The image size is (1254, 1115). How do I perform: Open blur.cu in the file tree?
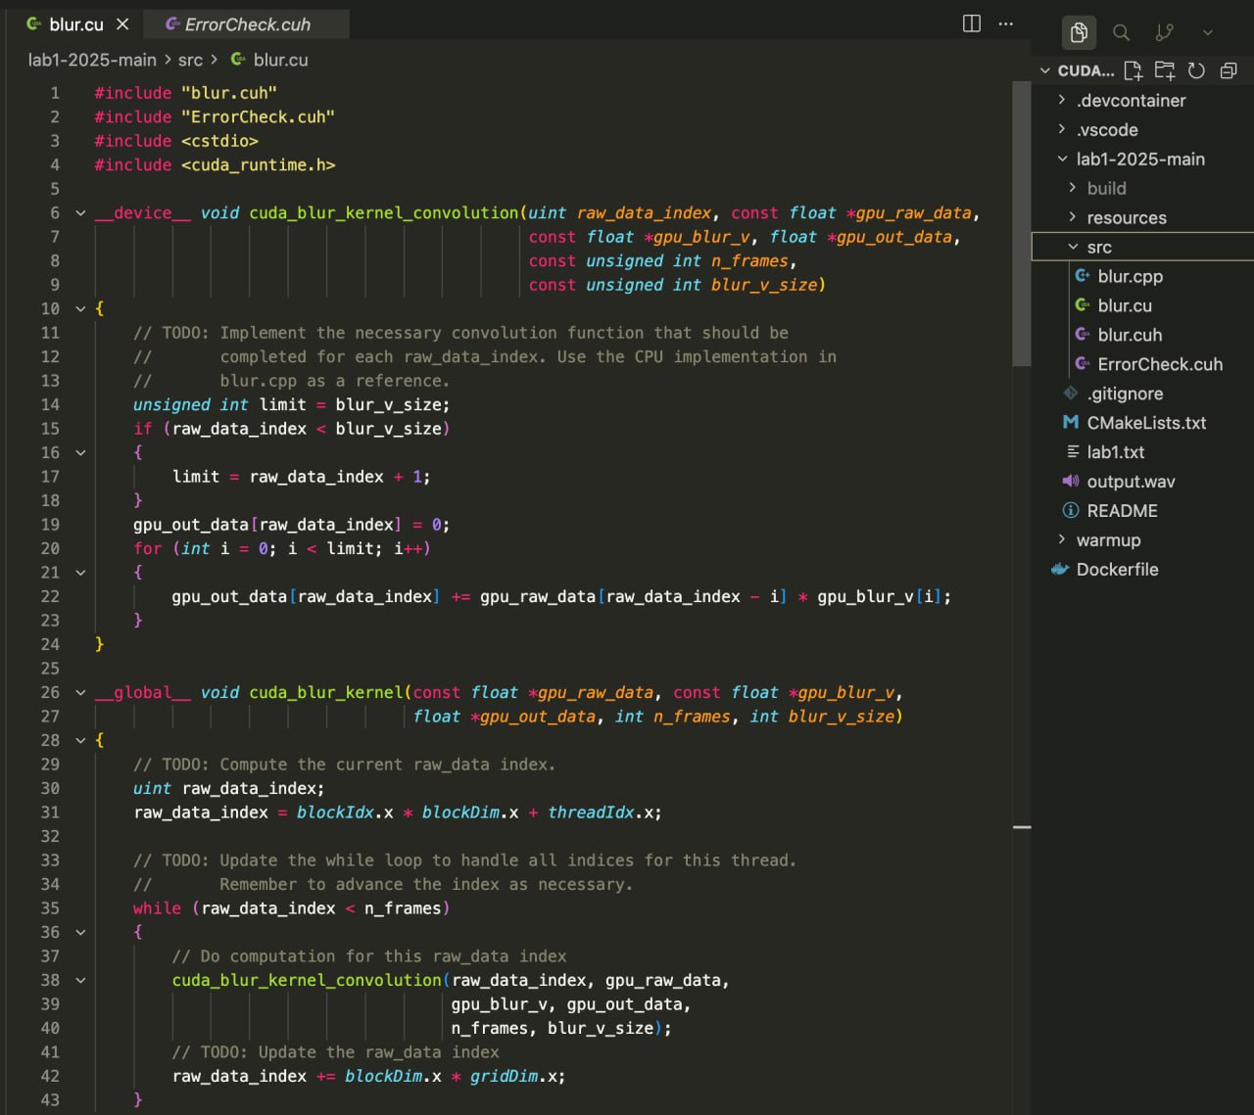tap(1124, 305)
